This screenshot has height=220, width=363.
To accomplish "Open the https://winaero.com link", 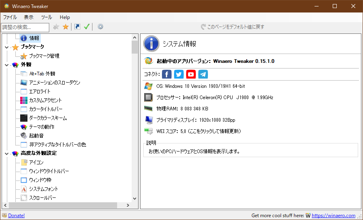I will click(334, 216).
